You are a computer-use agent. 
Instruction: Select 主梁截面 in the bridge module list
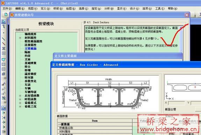pyautogui.click(x=31, y=49)
